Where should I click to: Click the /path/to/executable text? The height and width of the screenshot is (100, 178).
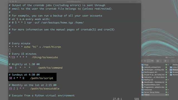45,89
